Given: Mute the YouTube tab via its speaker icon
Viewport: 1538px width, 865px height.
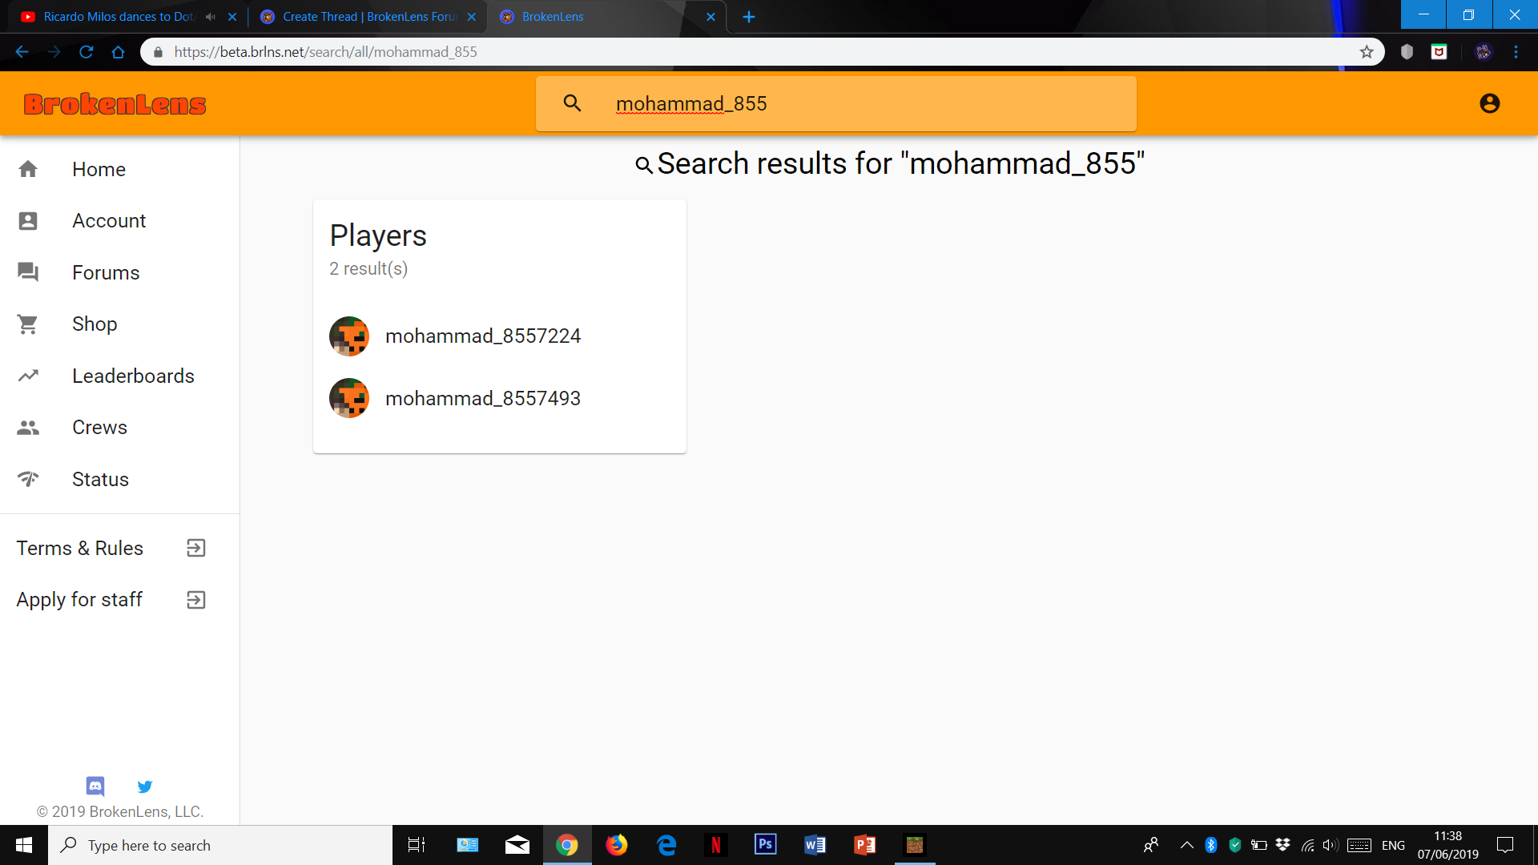Looking at the screenshot, I should coord(211,16).
